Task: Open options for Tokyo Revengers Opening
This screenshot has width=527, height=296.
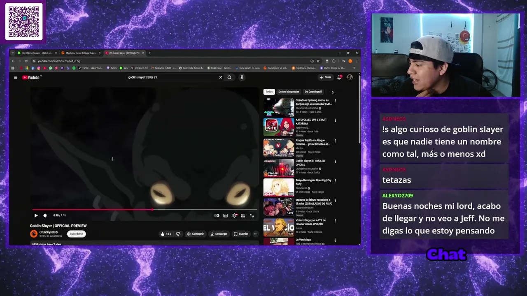Action: [x=335, y=180]
